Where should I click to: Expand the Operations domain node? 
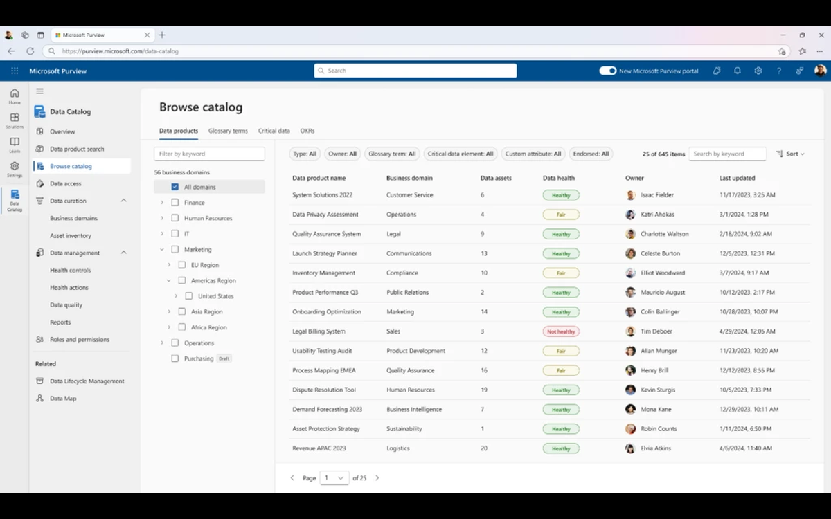pos(162,343)
